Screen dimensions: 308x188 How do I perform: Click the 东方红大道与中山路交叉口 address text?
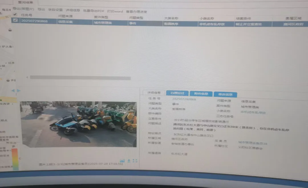point(193,135)
